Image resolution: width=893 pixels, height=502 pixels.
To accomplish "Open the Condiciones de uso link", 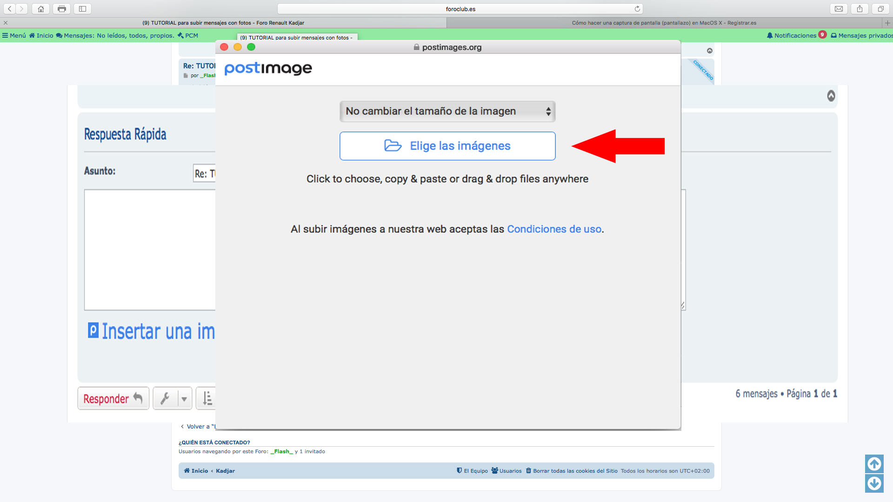I will [x=554, y=229].
